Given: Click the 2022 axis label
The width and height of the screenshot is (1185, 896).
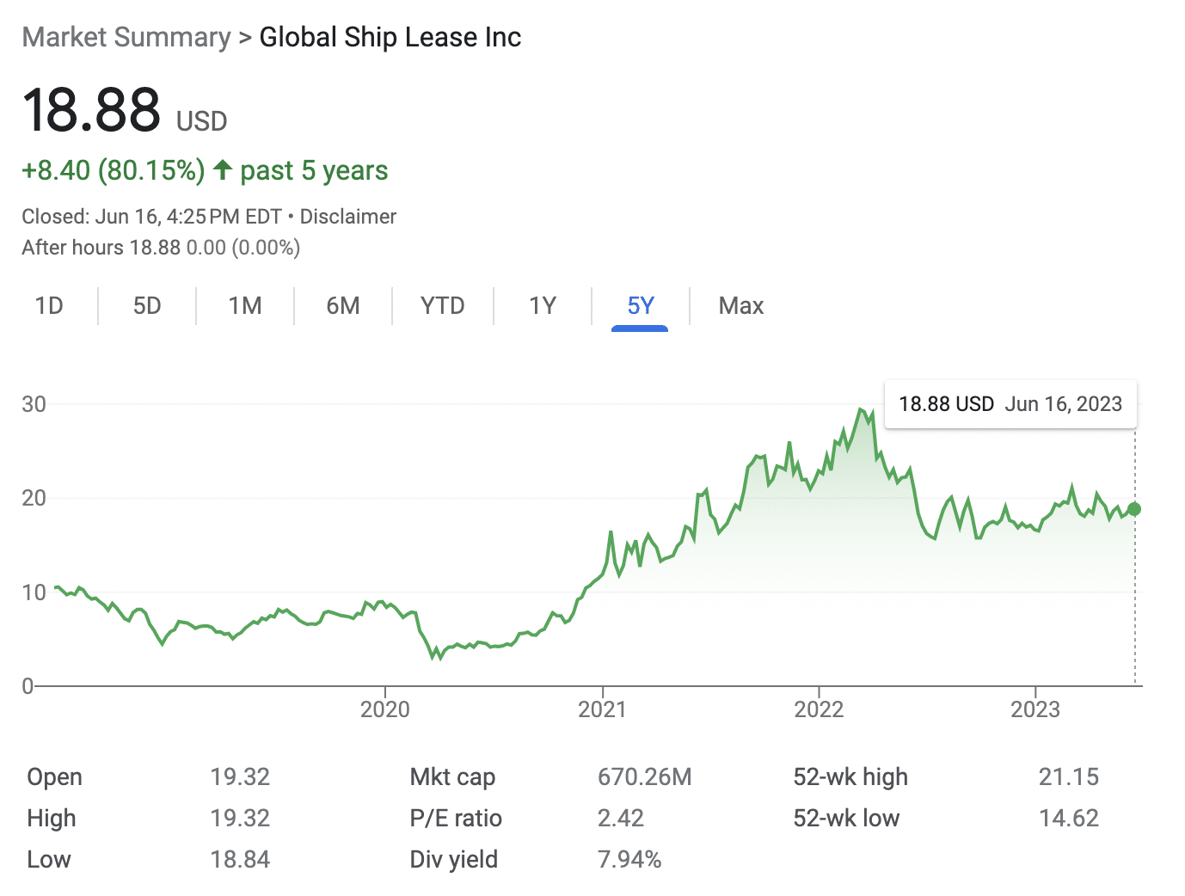Looking at the screenshot, I should [819, 709].
